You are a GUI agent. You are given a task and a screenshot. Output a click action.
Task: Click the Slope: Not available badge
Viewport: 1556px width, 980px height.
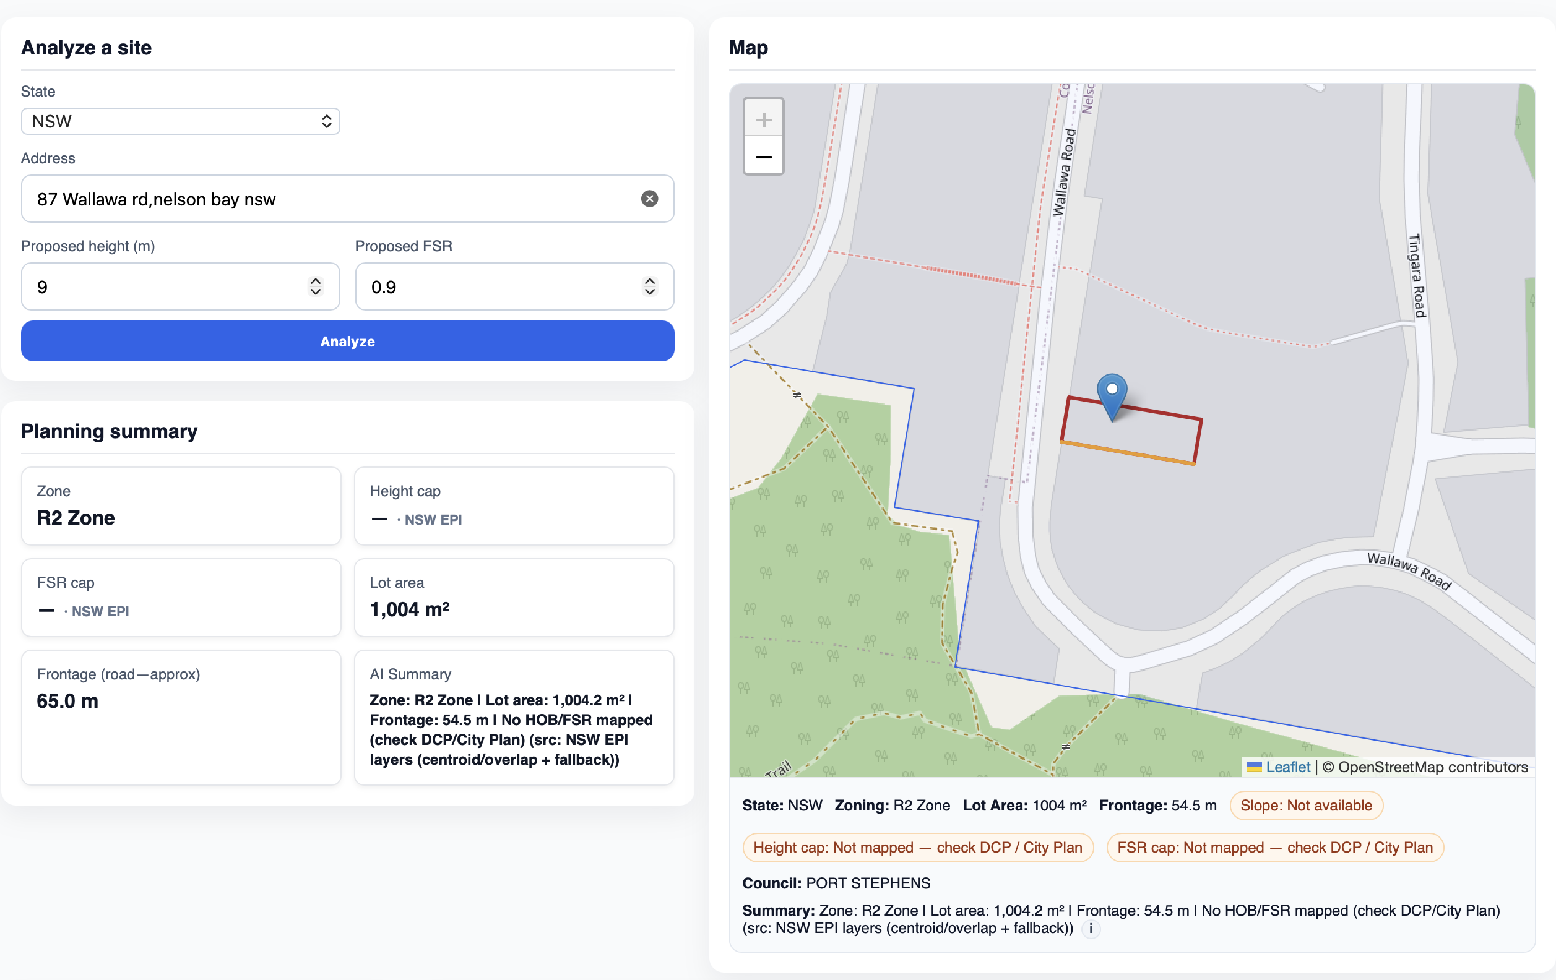pyautogui.click(x=1306, y=806)
